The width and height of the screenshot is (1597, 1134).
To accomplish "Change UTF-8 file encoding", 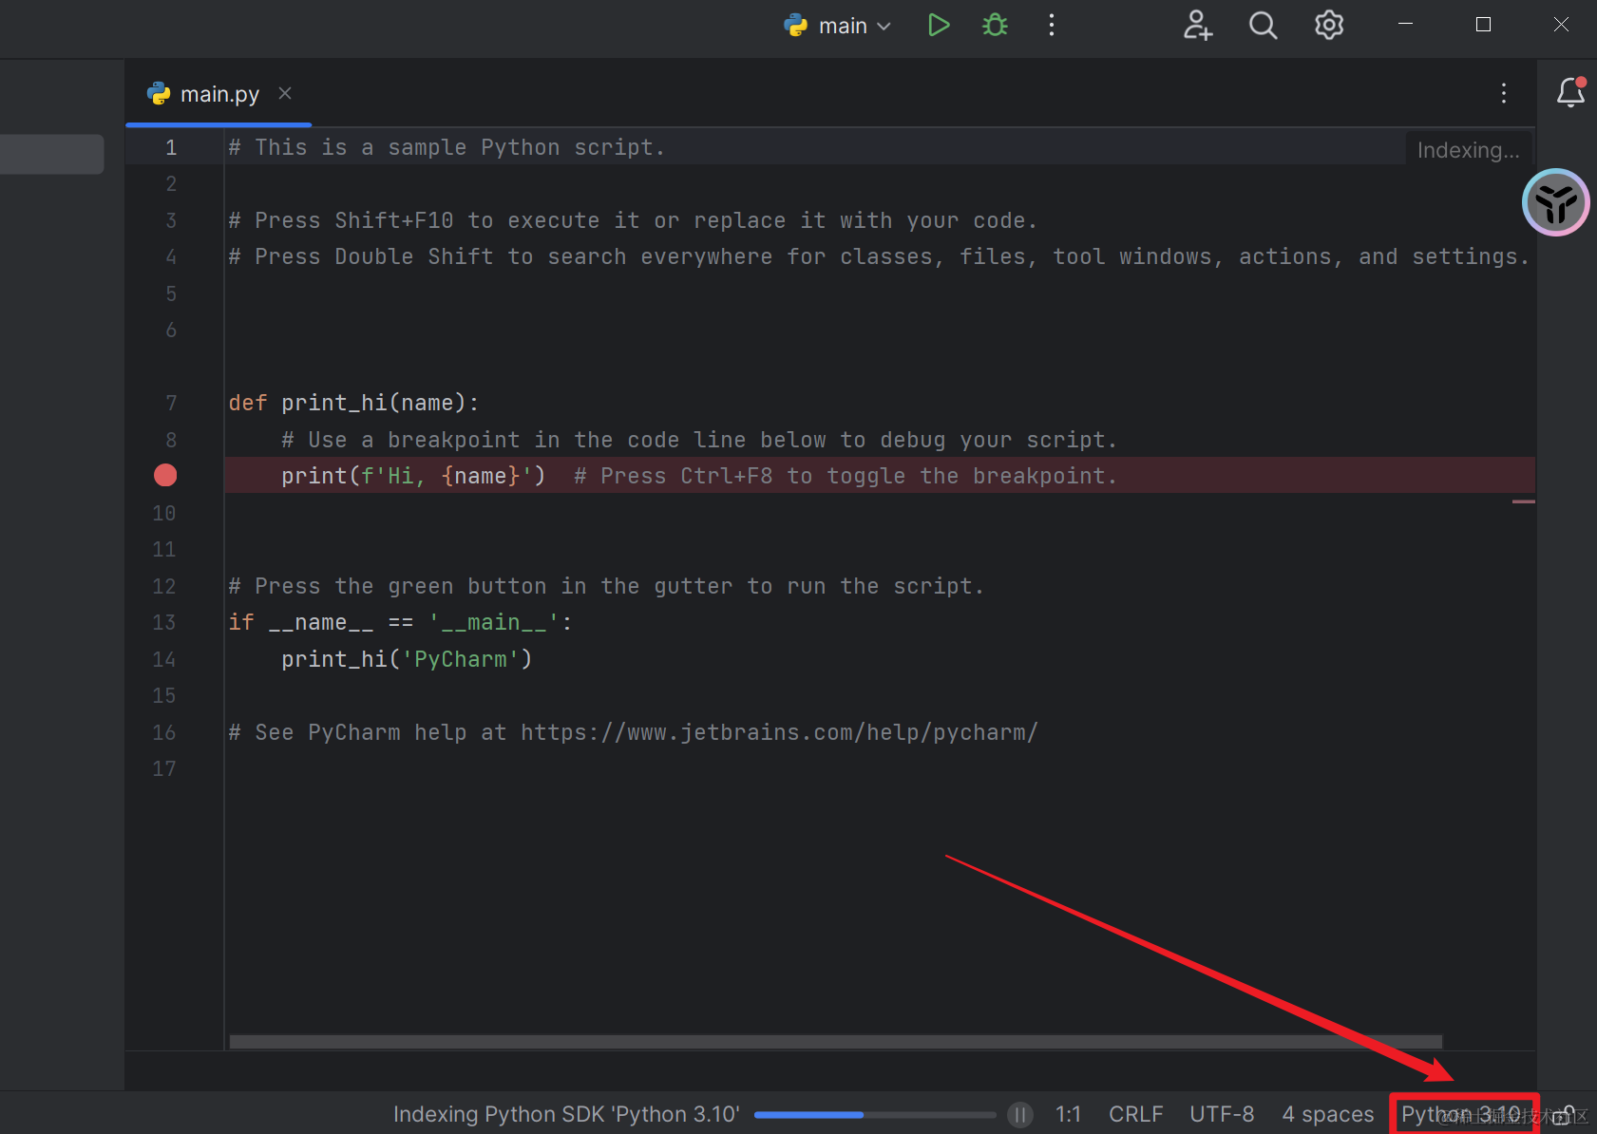I will pyautogui.click(x=1222, y=1114).
